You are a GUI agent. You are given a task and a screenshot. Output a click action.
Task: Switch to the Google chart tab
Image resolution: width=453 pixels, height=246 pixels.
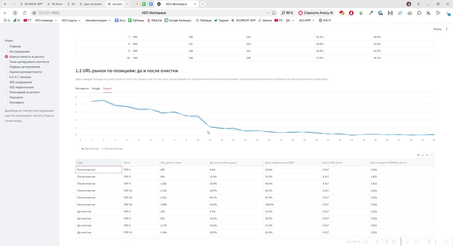(96, 88)
